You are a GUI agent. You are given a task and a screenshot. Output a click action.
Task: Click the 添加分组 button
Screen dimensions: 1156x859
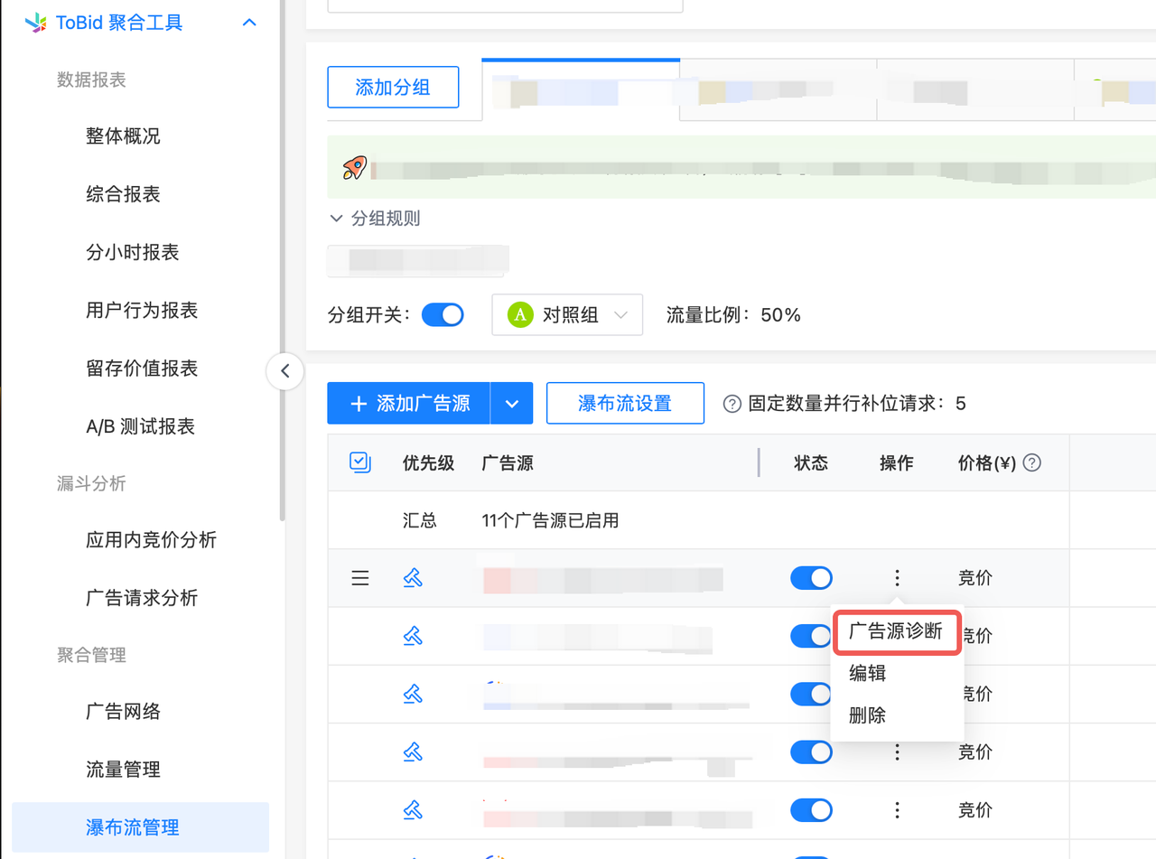(x=393, y=88)
